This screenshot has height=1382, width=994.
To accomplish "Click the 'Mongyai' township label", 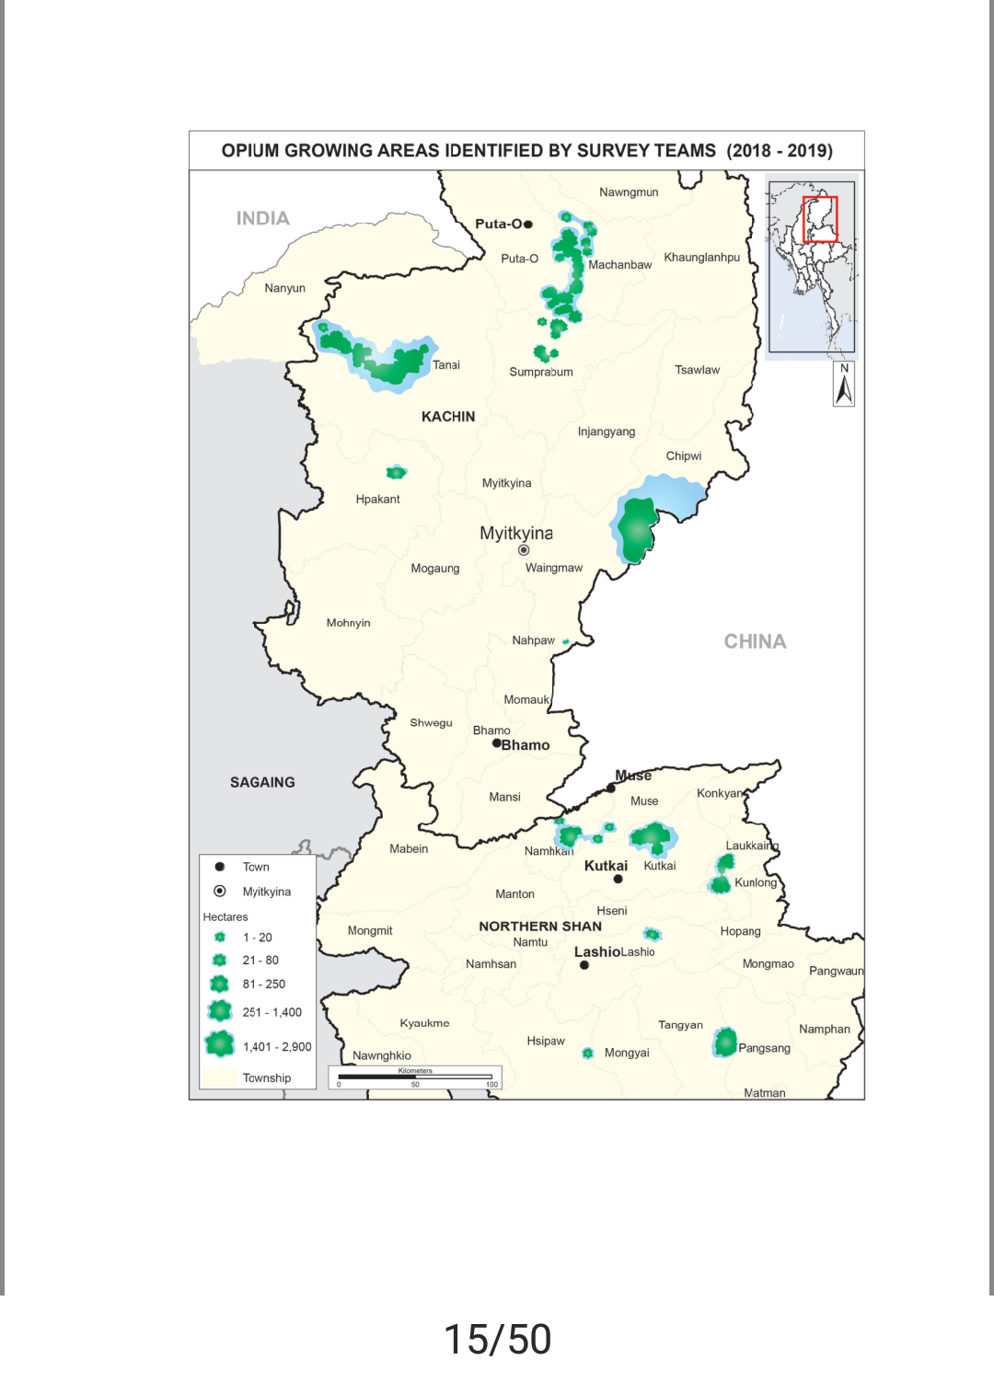I will [627, 1054].
